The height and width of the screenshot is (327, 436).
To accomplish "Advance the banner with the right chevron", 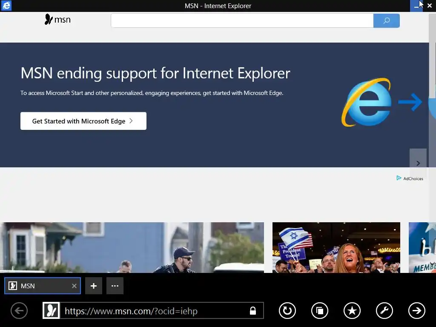I will pyautogui.click(x=418, y=163).
